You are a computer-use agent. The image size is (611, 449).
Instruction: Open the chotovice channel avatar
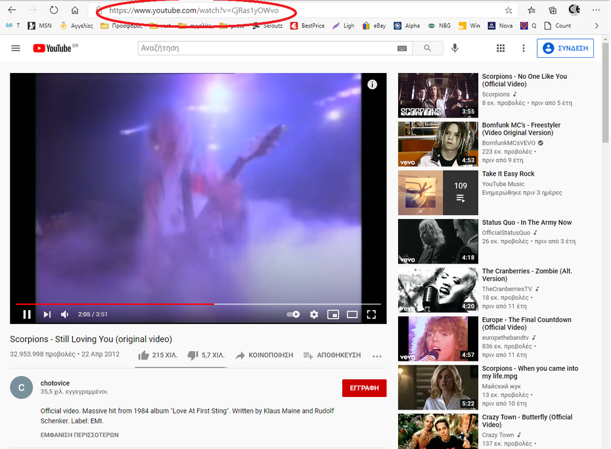click(x=22, y=387)
